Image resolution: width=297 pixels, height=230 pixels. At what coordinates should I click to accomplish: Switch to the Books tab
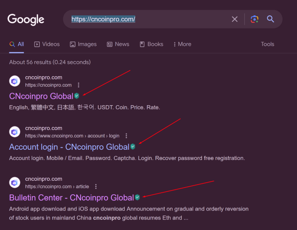pos(151,44)
